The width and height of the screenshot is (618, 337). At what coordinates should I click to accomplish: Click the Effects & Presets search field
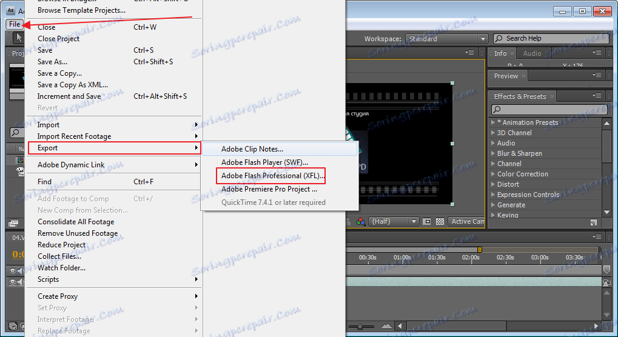[549, 110]
